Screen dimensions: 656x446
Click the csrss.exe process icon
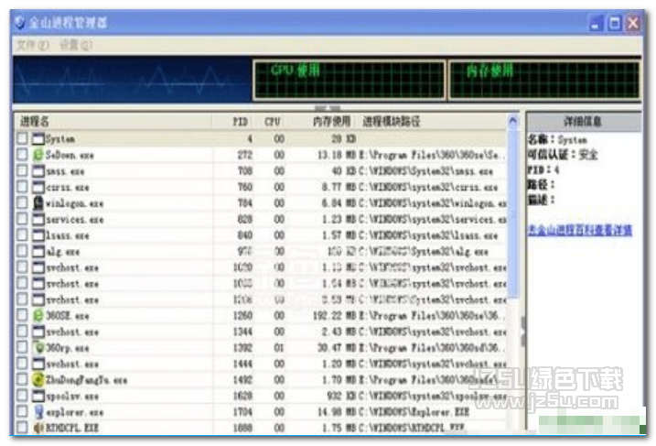coord(38,187)
